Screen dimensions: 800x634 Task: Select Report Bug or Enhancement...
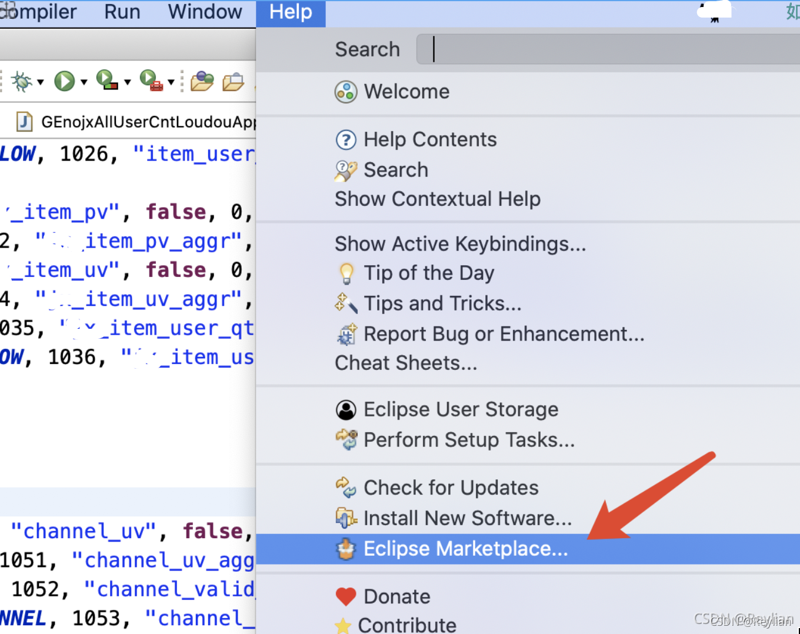tap(528, 334)
